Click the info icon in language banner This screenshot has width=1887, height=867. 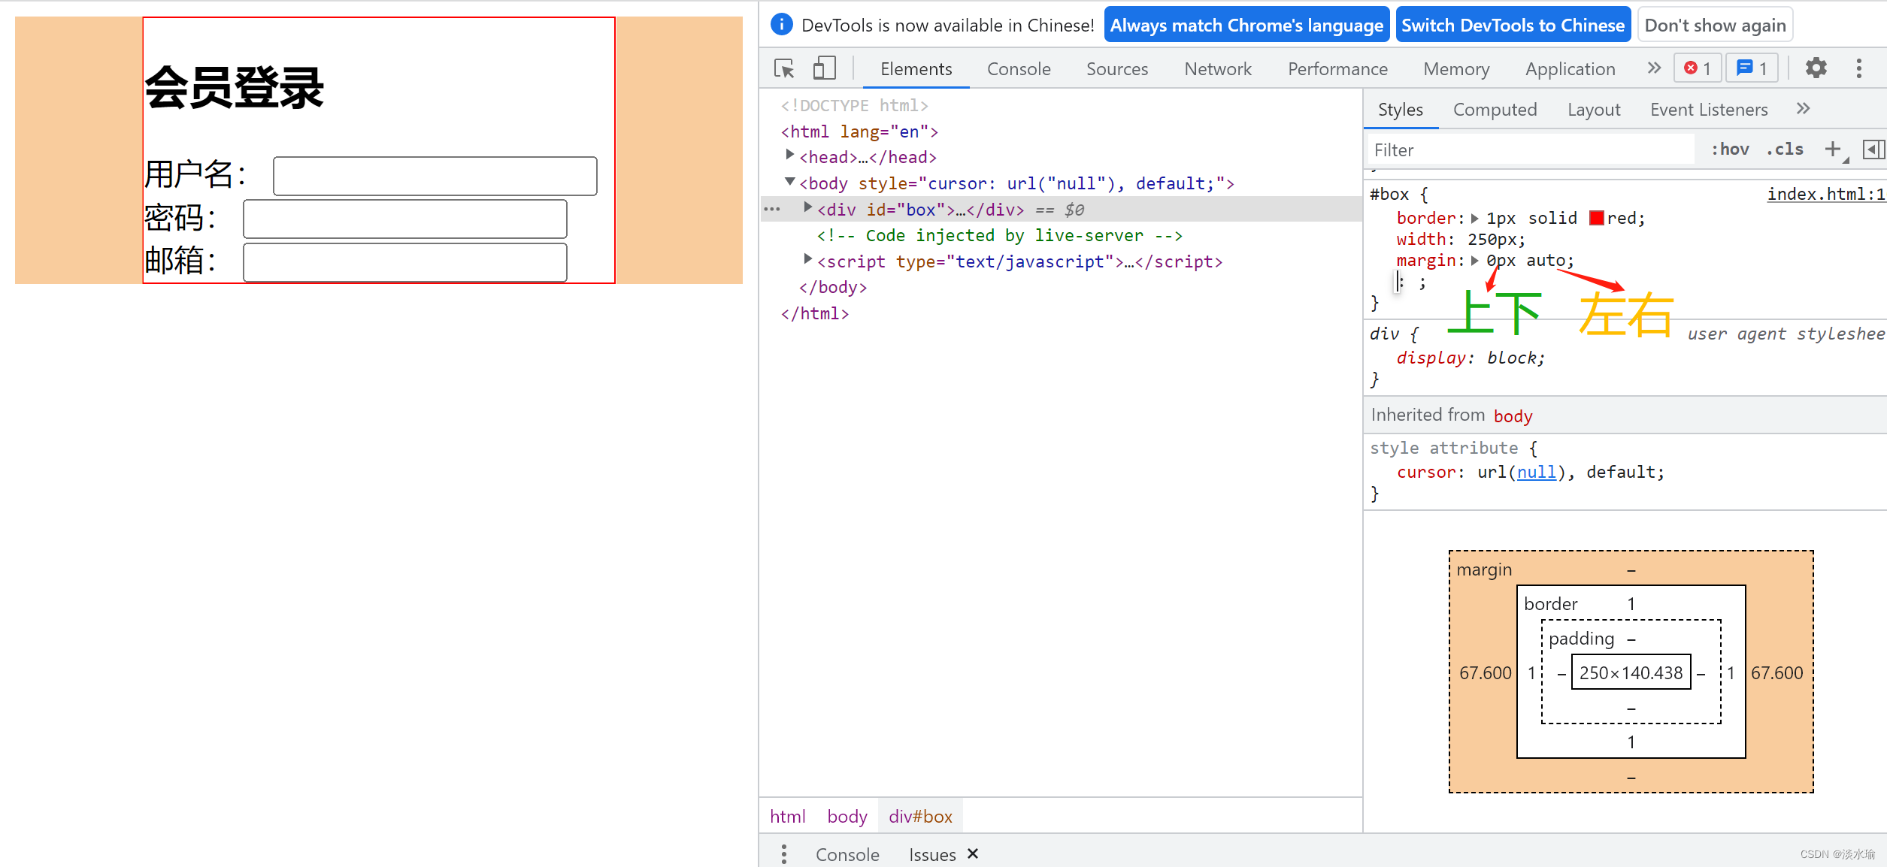pos(782,25)
